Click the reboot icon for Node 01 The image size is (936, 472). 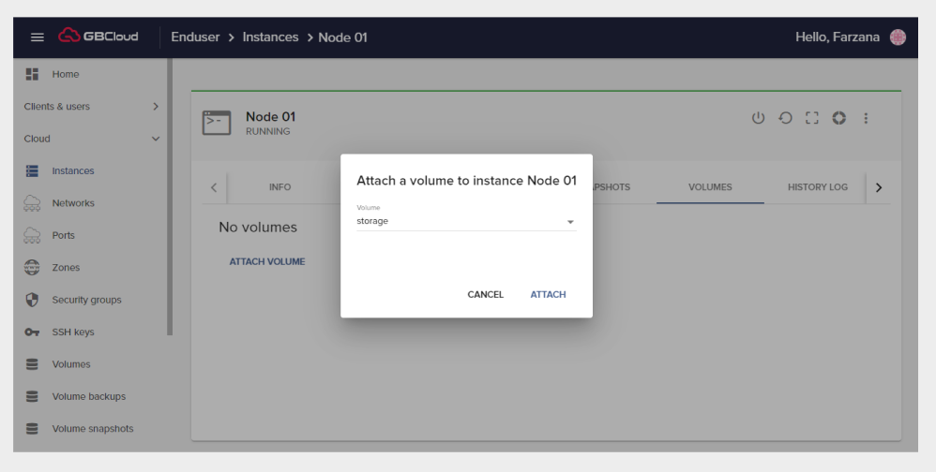coord(785,118)
